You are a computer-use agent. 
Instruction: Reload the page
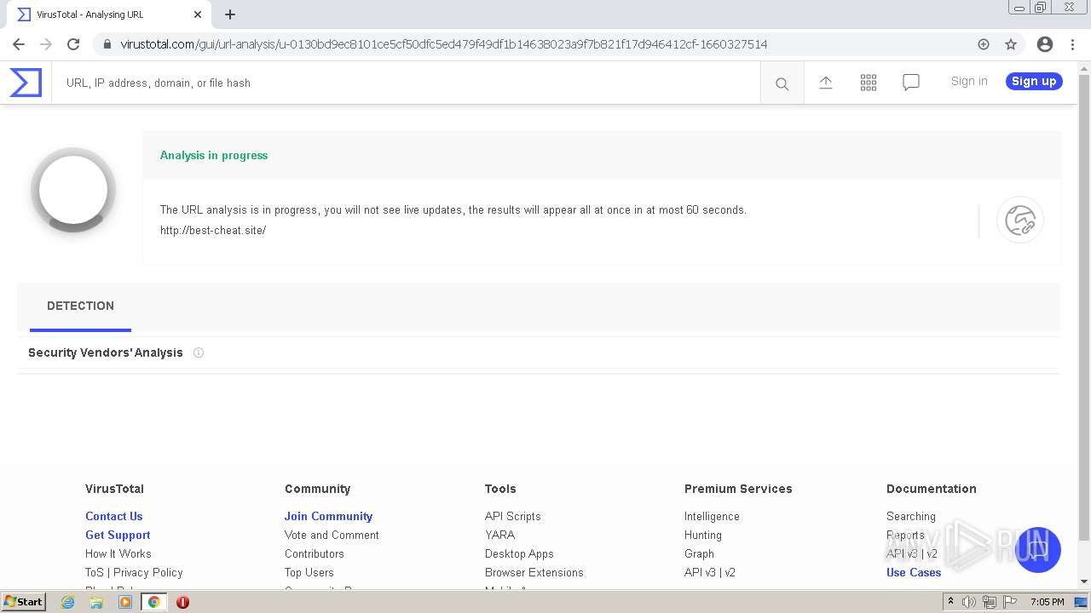pyautogui.click(x=73, y=44)
